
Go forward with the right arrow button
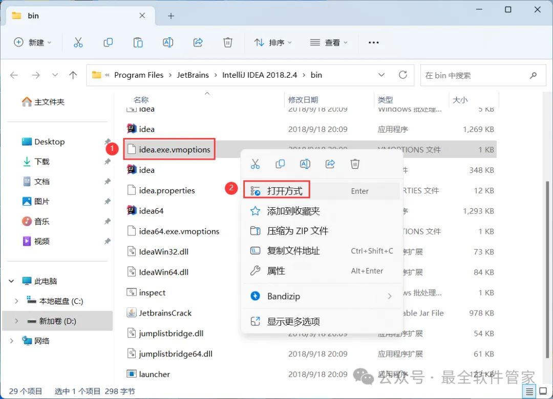[36, 75]
